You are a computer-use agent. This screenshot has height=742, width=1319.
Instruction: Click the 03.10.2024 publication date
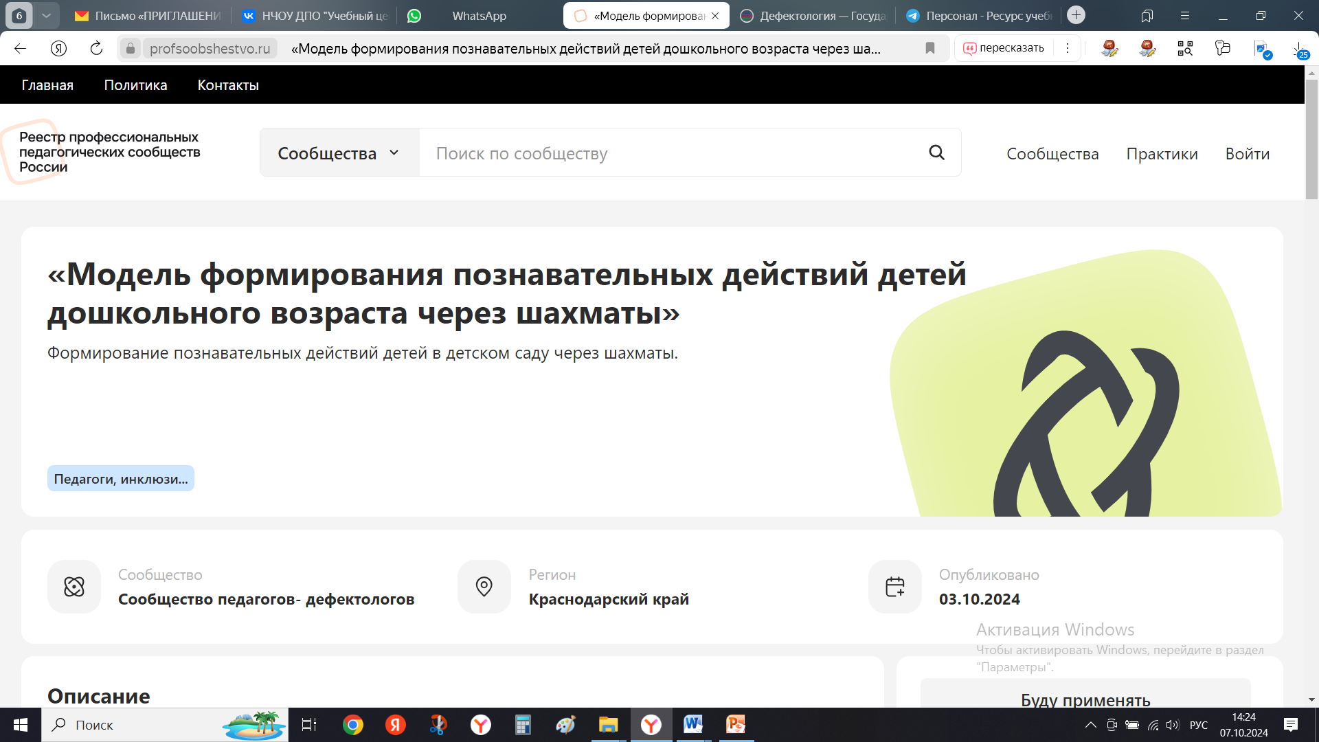click(x=980, y=599)
